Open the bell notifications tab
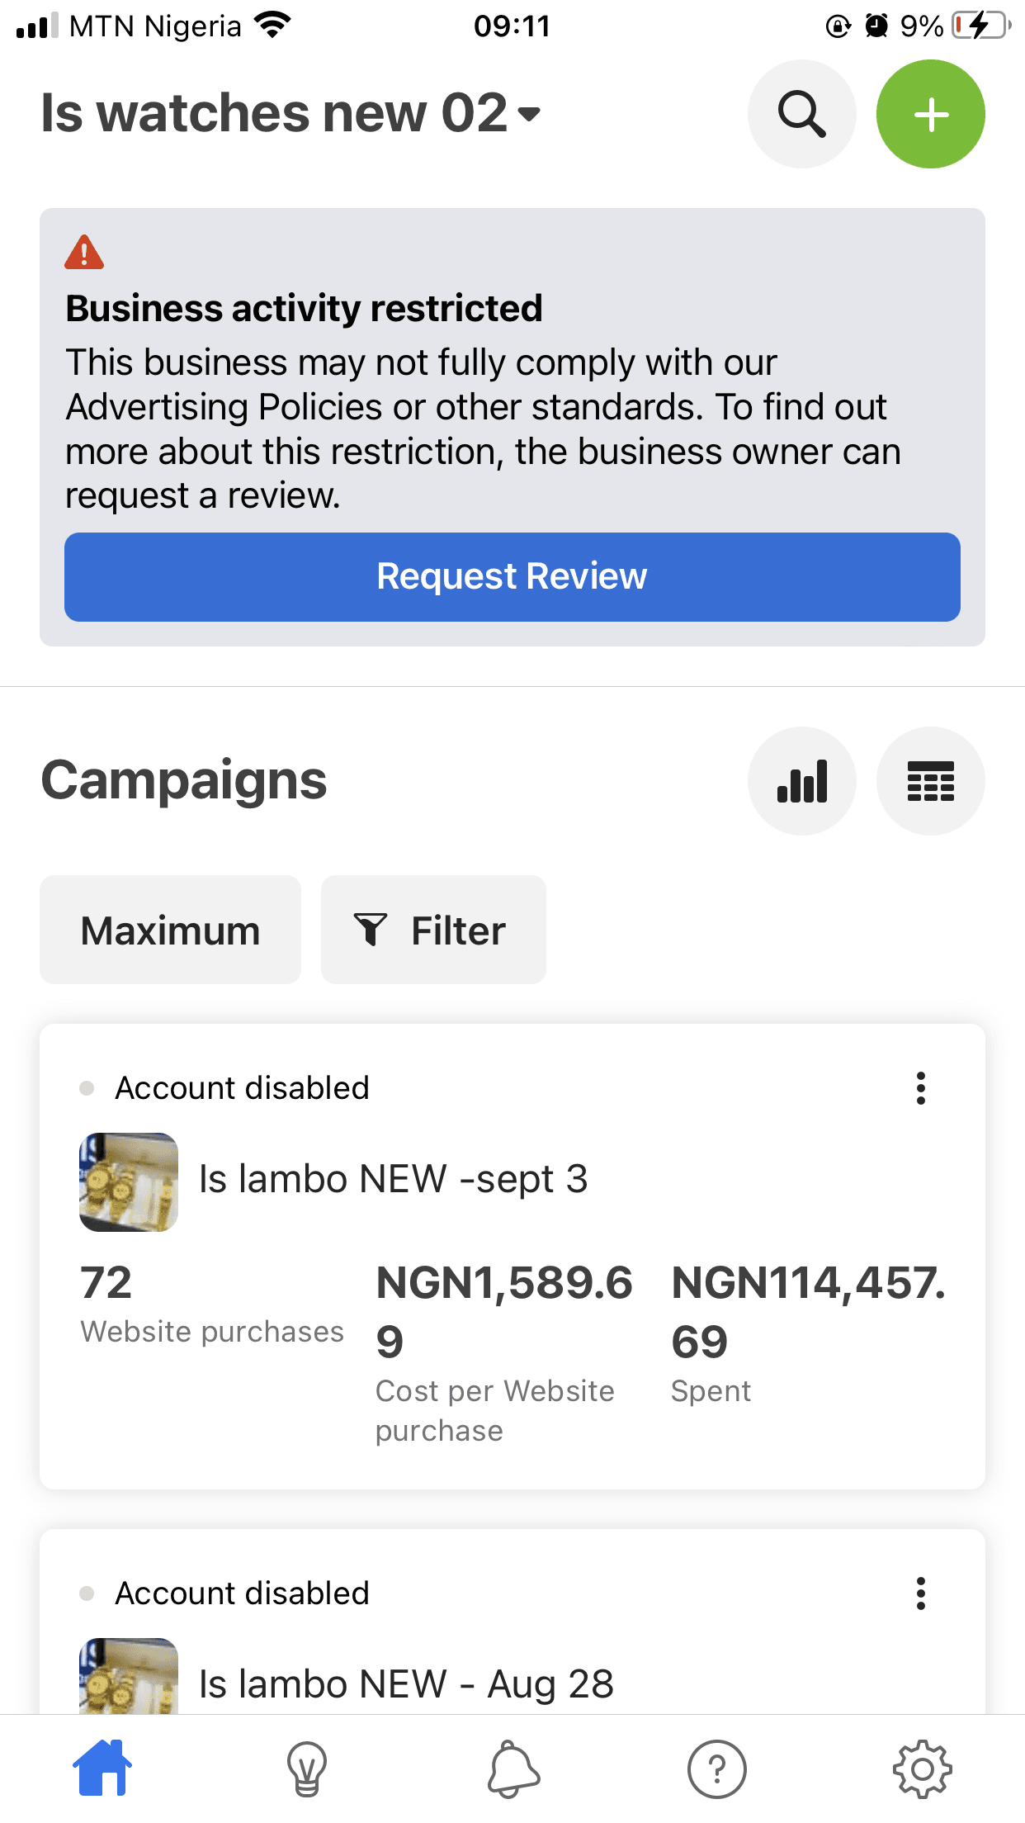This screenshot has height=1823, width=1025. [x=512, y=1769]
